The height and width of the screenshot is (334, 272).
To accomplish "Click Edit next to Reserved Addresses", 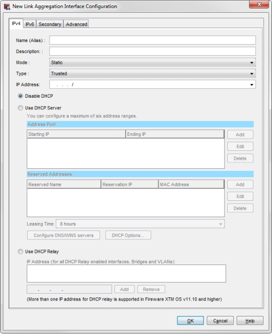I will click(x=240, y=196).
